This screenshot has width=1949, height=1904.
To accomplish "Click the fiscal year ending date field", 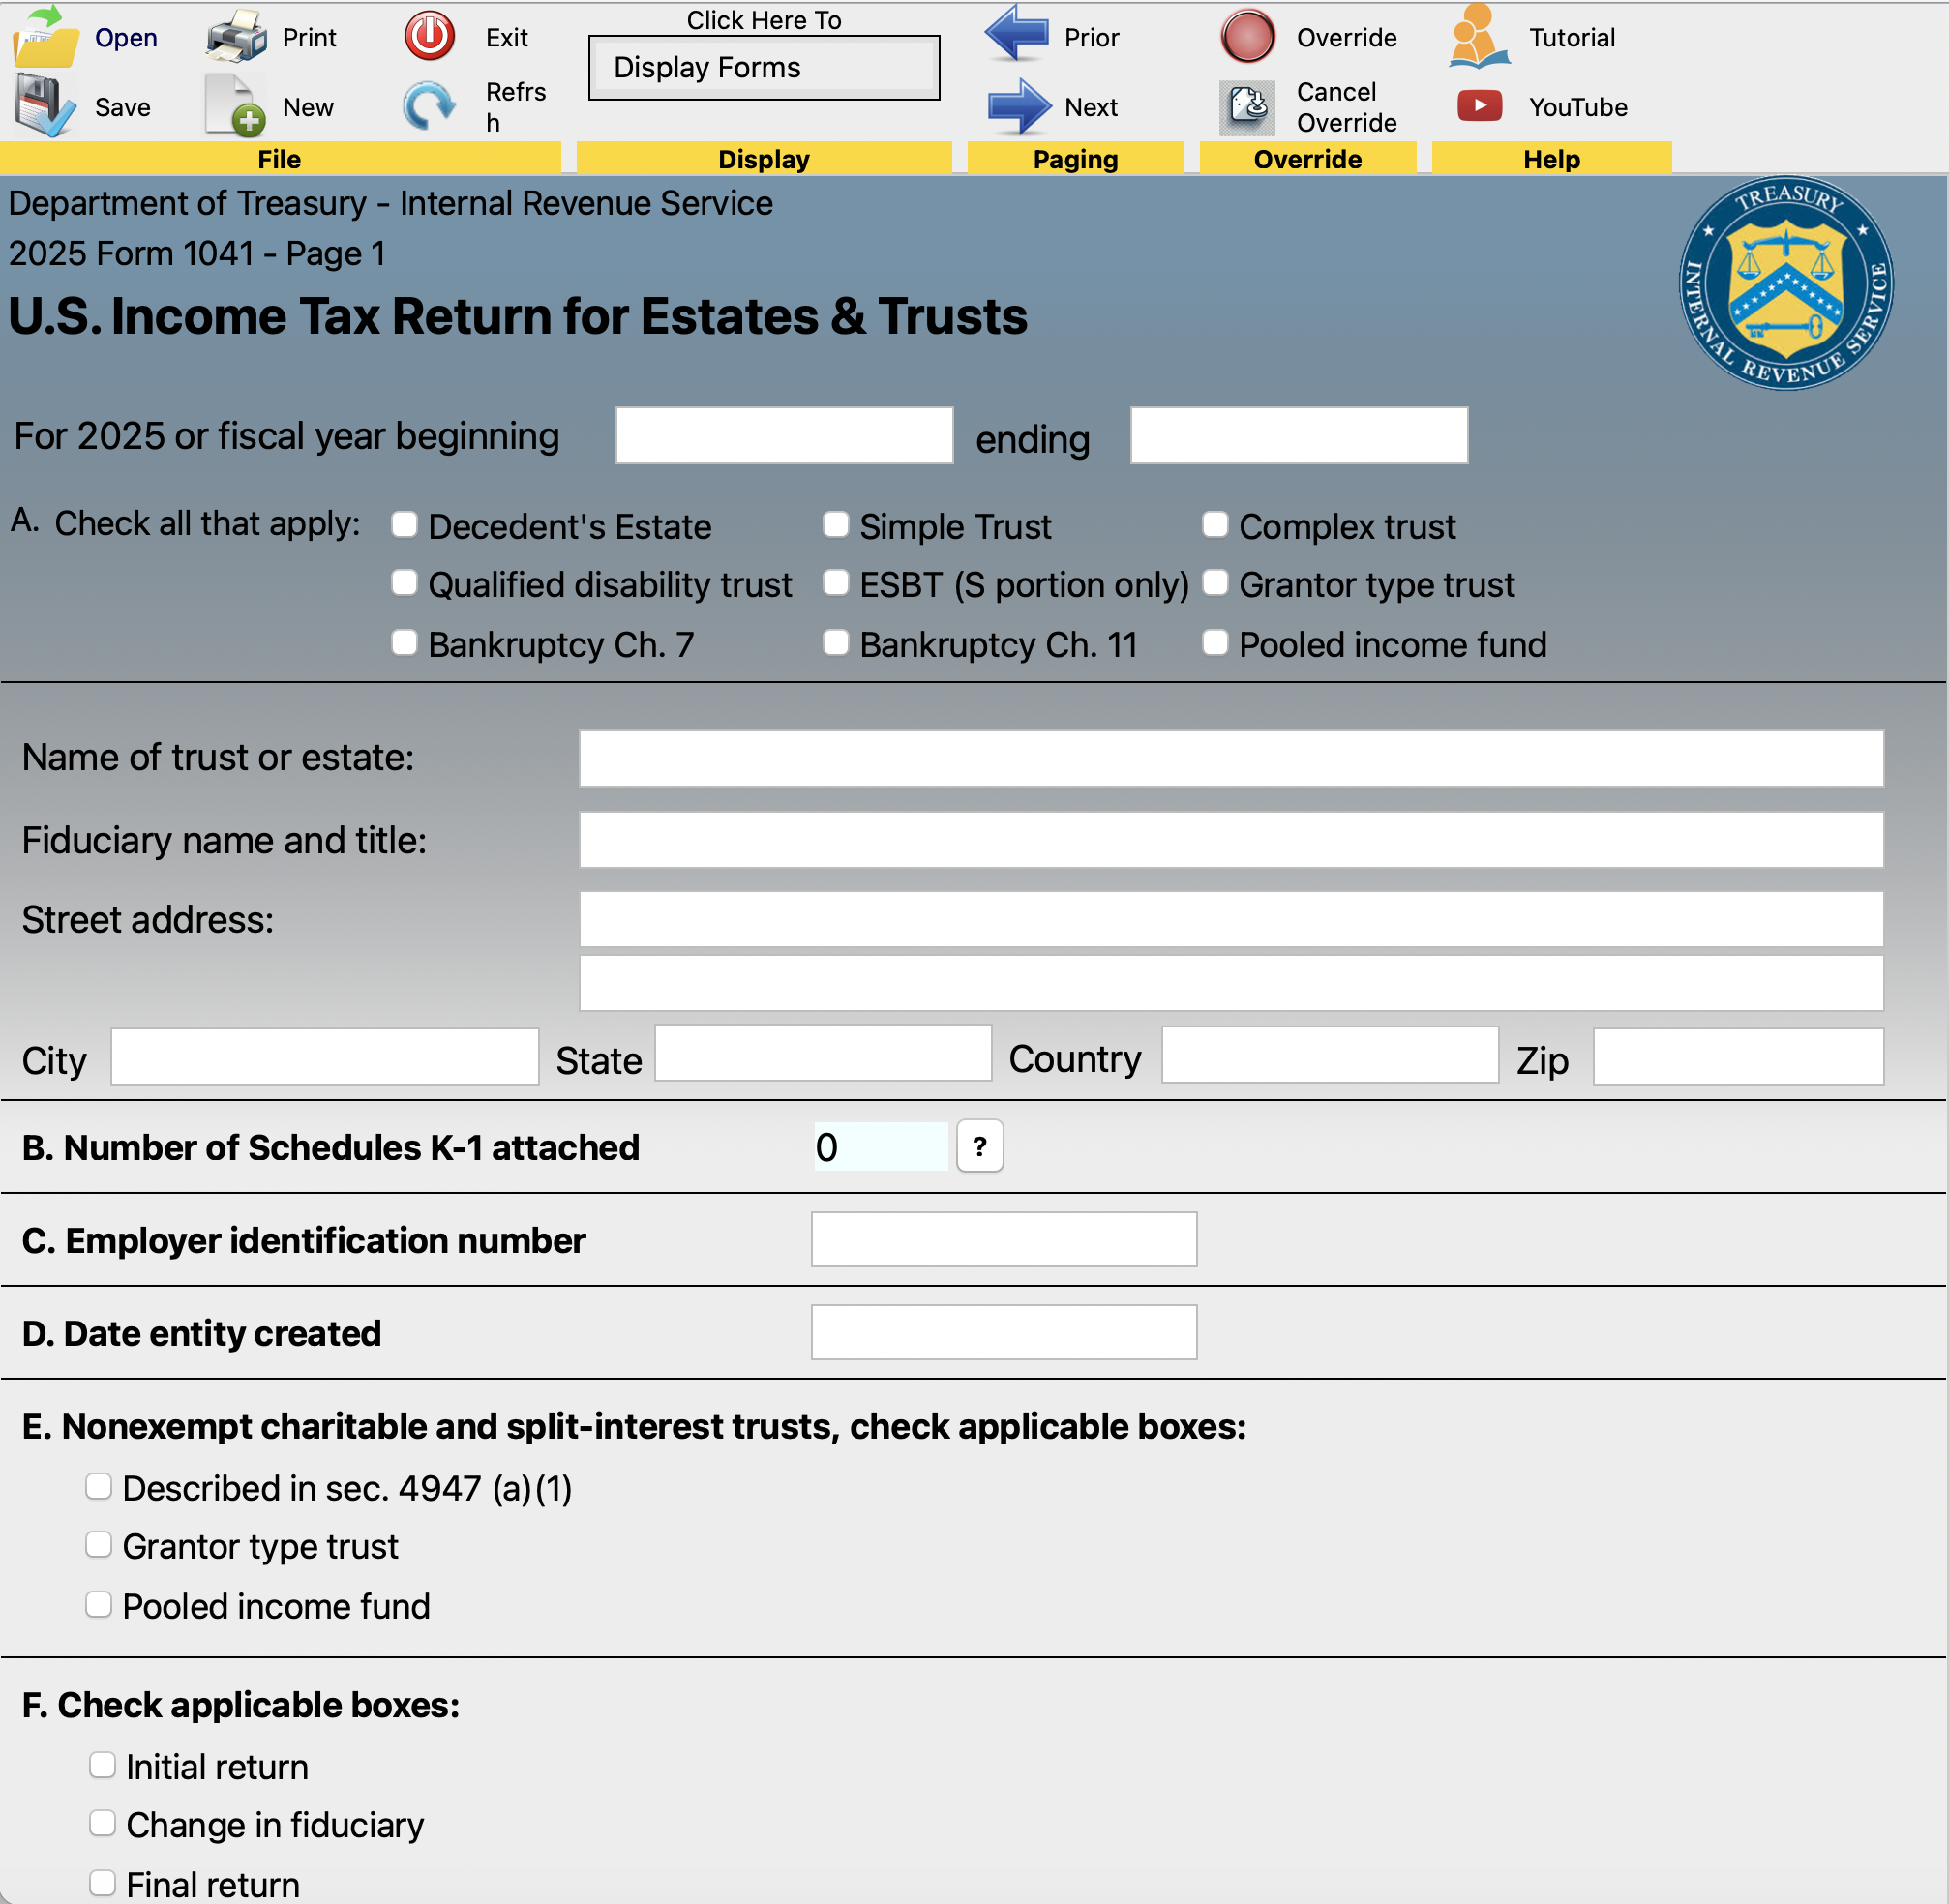I will (x=1299, y=435).
